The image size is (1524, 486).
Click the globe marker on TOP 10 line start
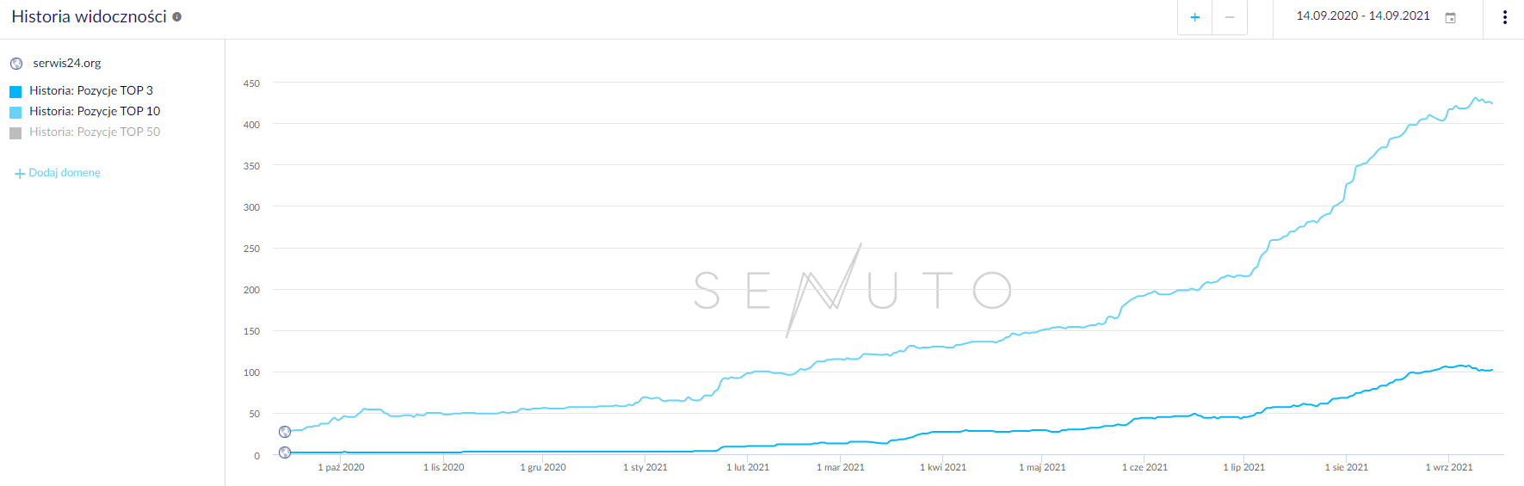tap(285, 432)
